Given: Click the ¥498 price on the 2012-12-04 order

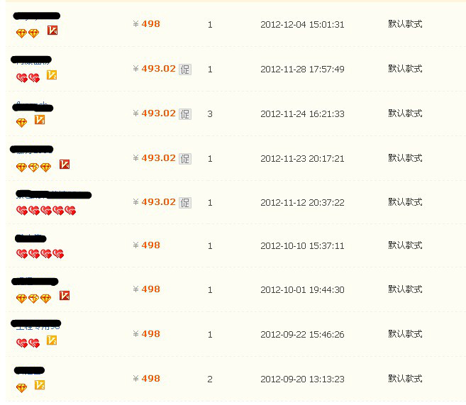Looking at the screenshot, I should [147, 24].
